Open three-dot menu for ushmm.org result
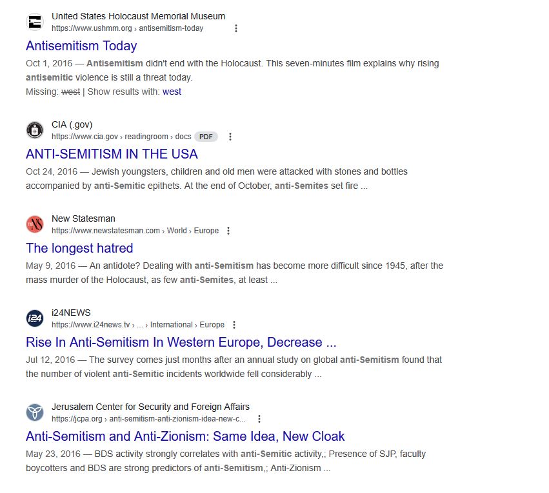Image resolution: width=549 pixels, height=493 pixels. [236, 28]
